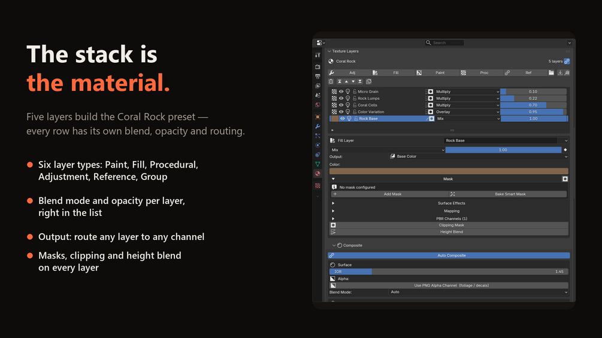The image size is (602, 338).
Task: Move selected layer up one step
Action: pos(346,81)
